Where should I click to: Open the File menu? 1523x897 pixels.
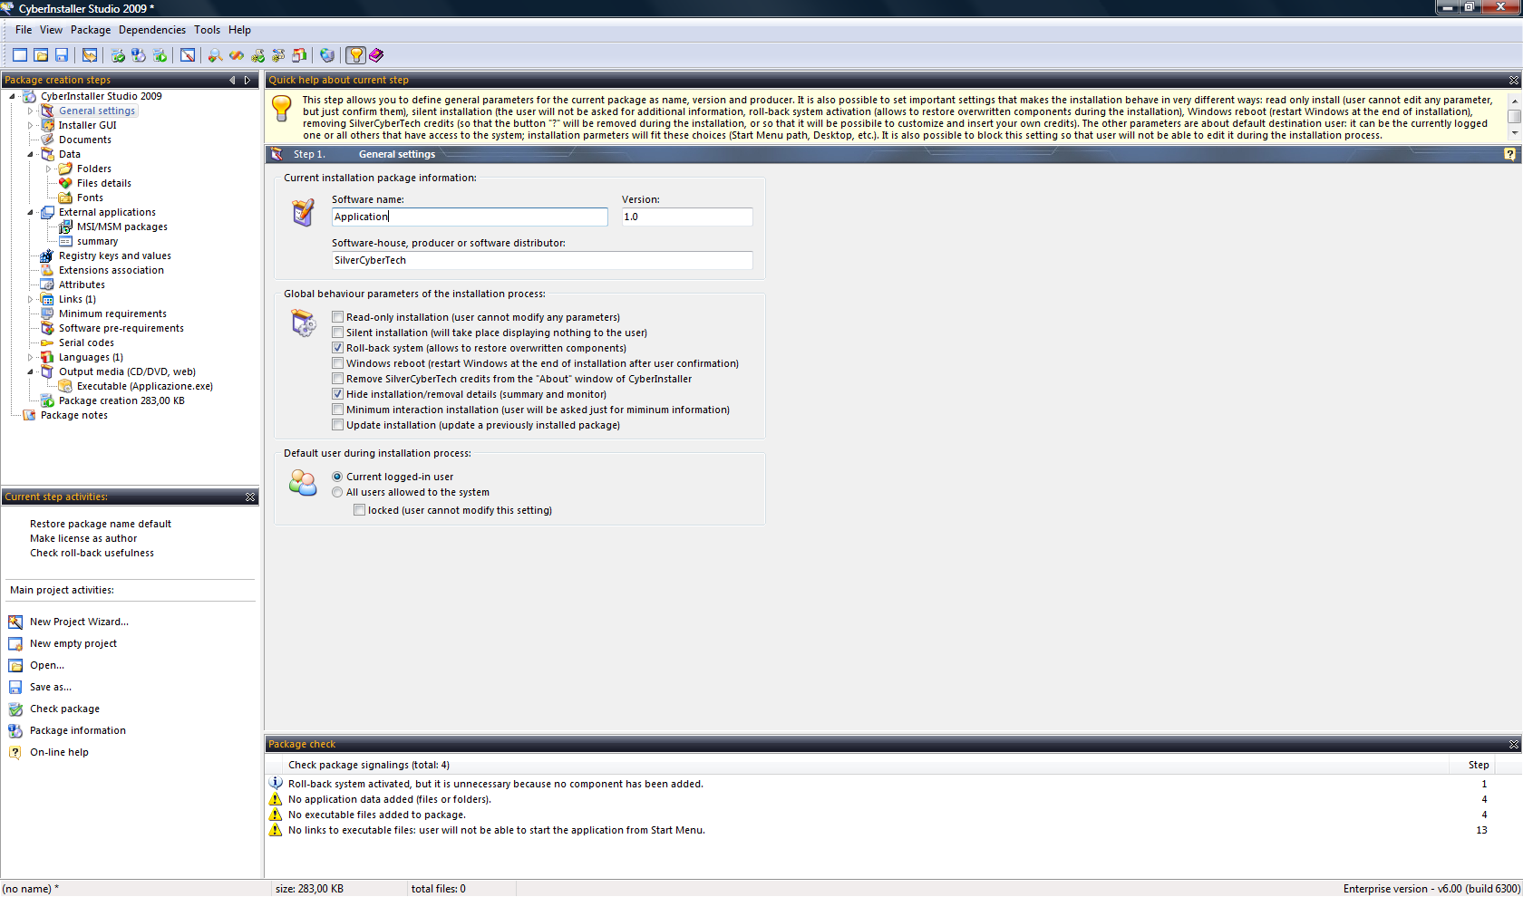tap(24, 30)
